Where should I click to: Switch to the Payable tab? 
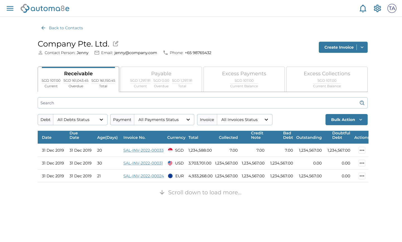click(x=161, y=79)
